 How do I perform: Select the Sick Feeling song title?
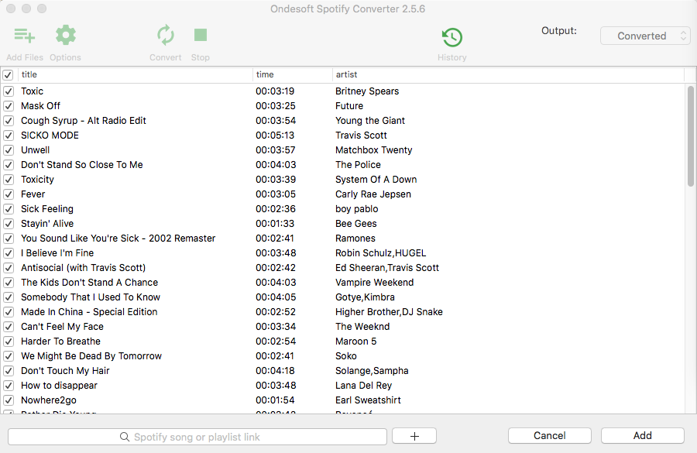[47, 209]
